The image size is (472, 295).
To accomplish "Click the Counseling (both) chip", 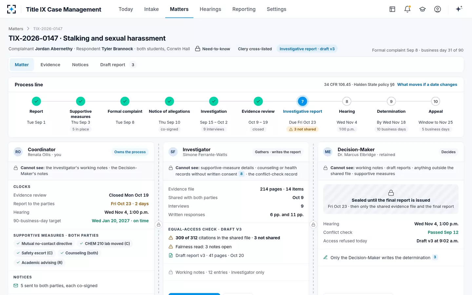I will point(79,253).
